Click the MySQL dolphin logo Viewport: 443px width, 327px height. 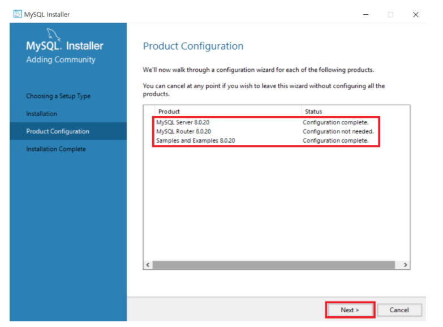tap(53, 35)
